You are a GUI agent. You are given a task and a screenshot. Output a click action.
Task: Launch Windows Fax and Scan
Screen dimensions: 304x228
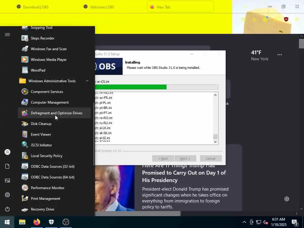(x=54, y=49)
